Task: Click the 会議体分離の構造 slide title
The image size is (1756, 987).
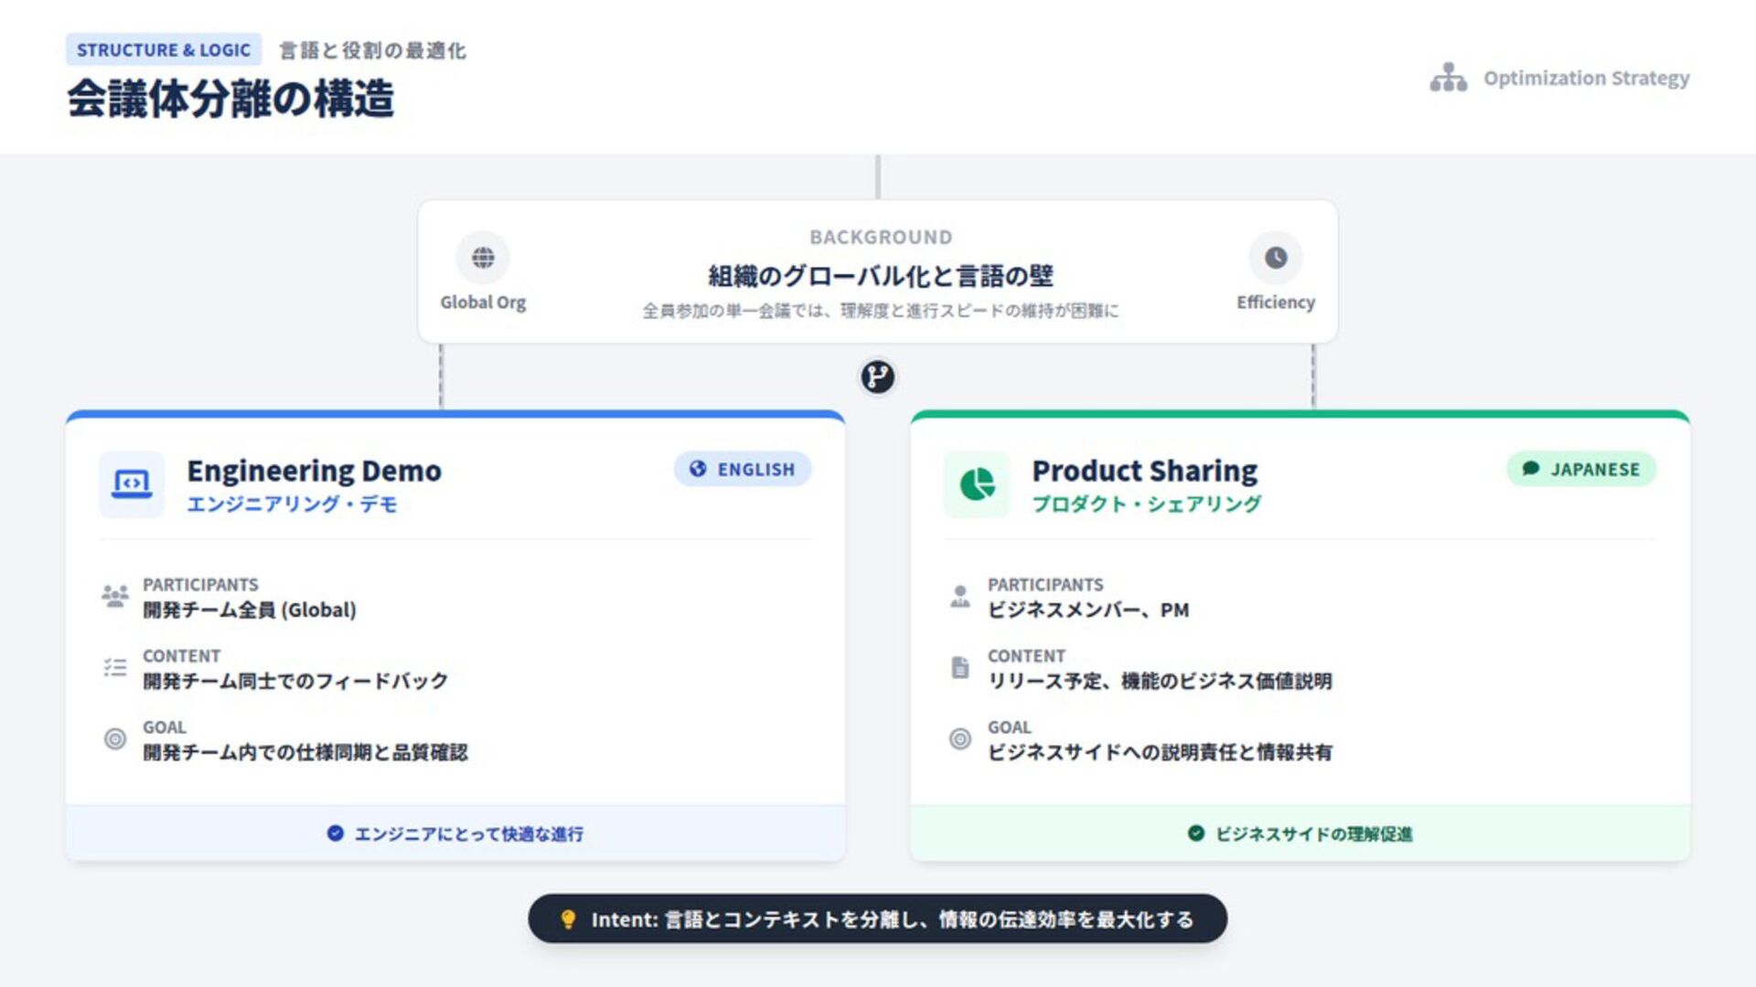Action: pyautogui.click(x=230, y=99)
